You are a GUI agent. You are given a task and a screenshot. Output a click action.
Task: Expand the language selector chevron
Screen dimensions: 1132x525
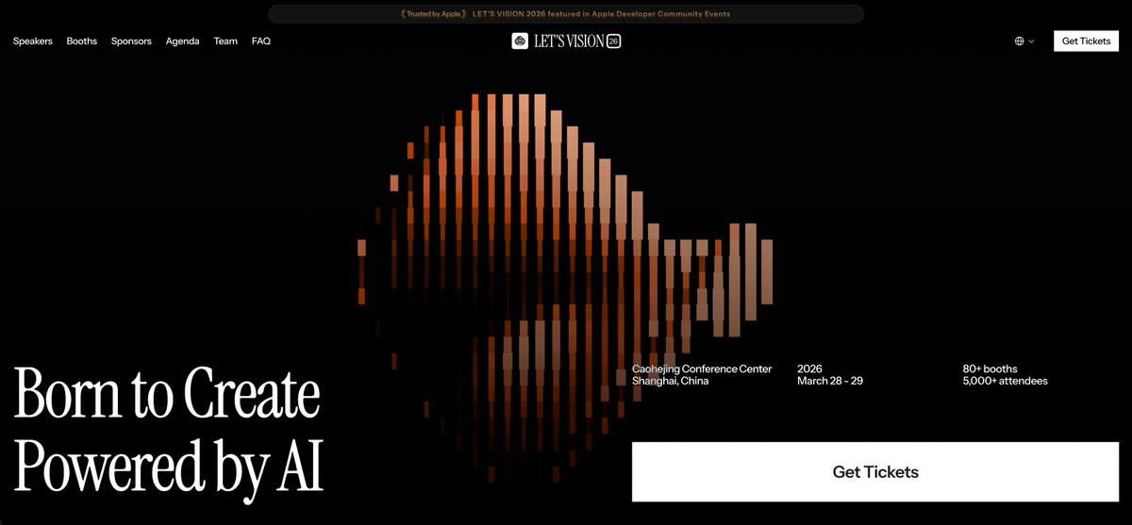coord(1031,41)
